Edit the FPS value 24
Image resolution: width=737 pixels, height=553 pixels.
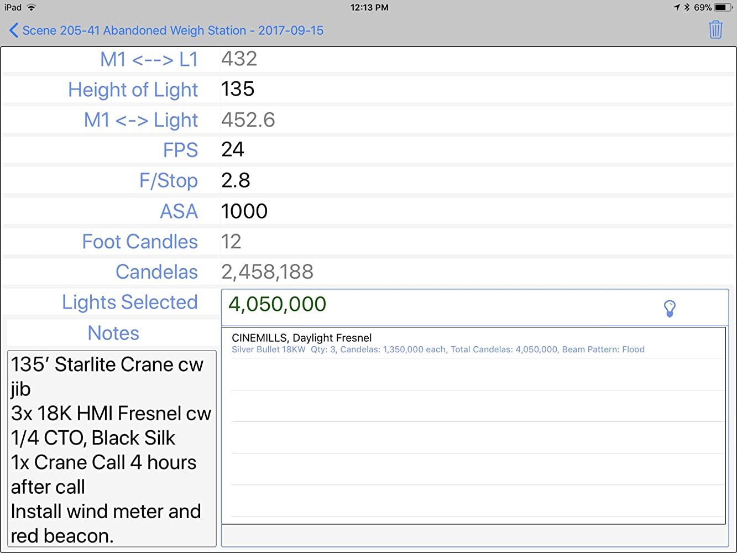click(233, 149)
